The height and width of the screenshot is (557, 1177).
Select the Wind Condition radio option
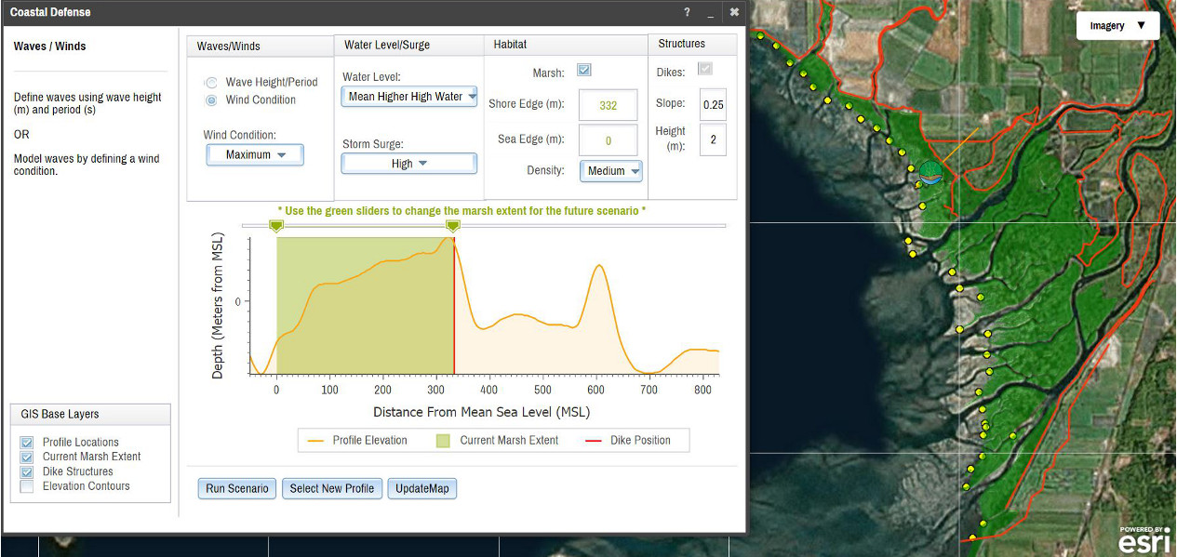[x=211, y=100]
